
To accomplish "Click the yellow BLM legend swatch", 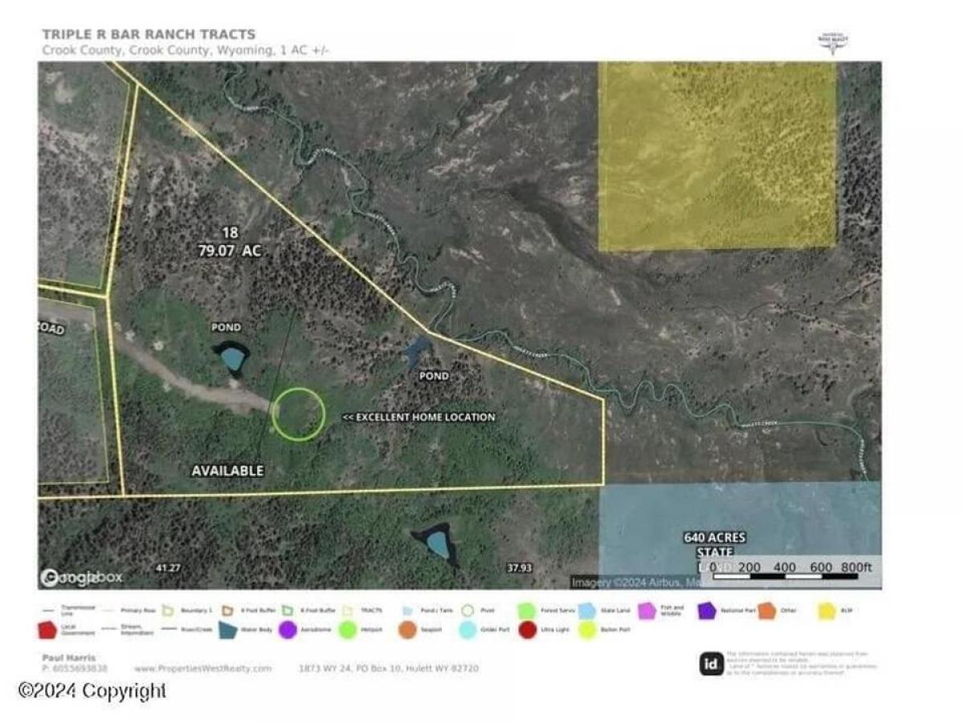I will point(827,612).
